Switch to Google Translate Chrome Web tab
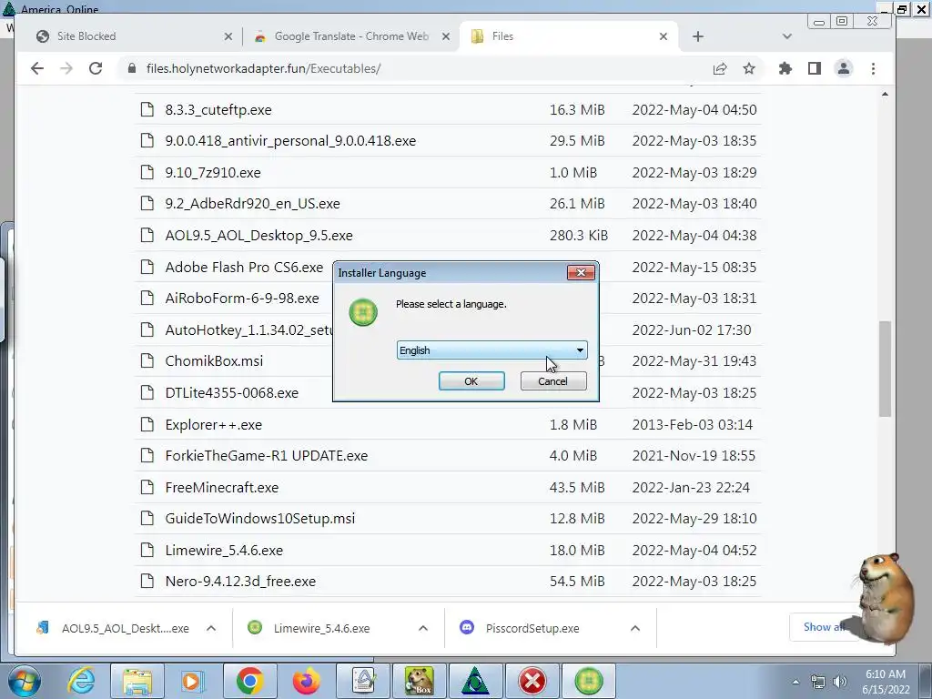Image resolution: width=932 pixels, height=699 pixels. (351, 36)
